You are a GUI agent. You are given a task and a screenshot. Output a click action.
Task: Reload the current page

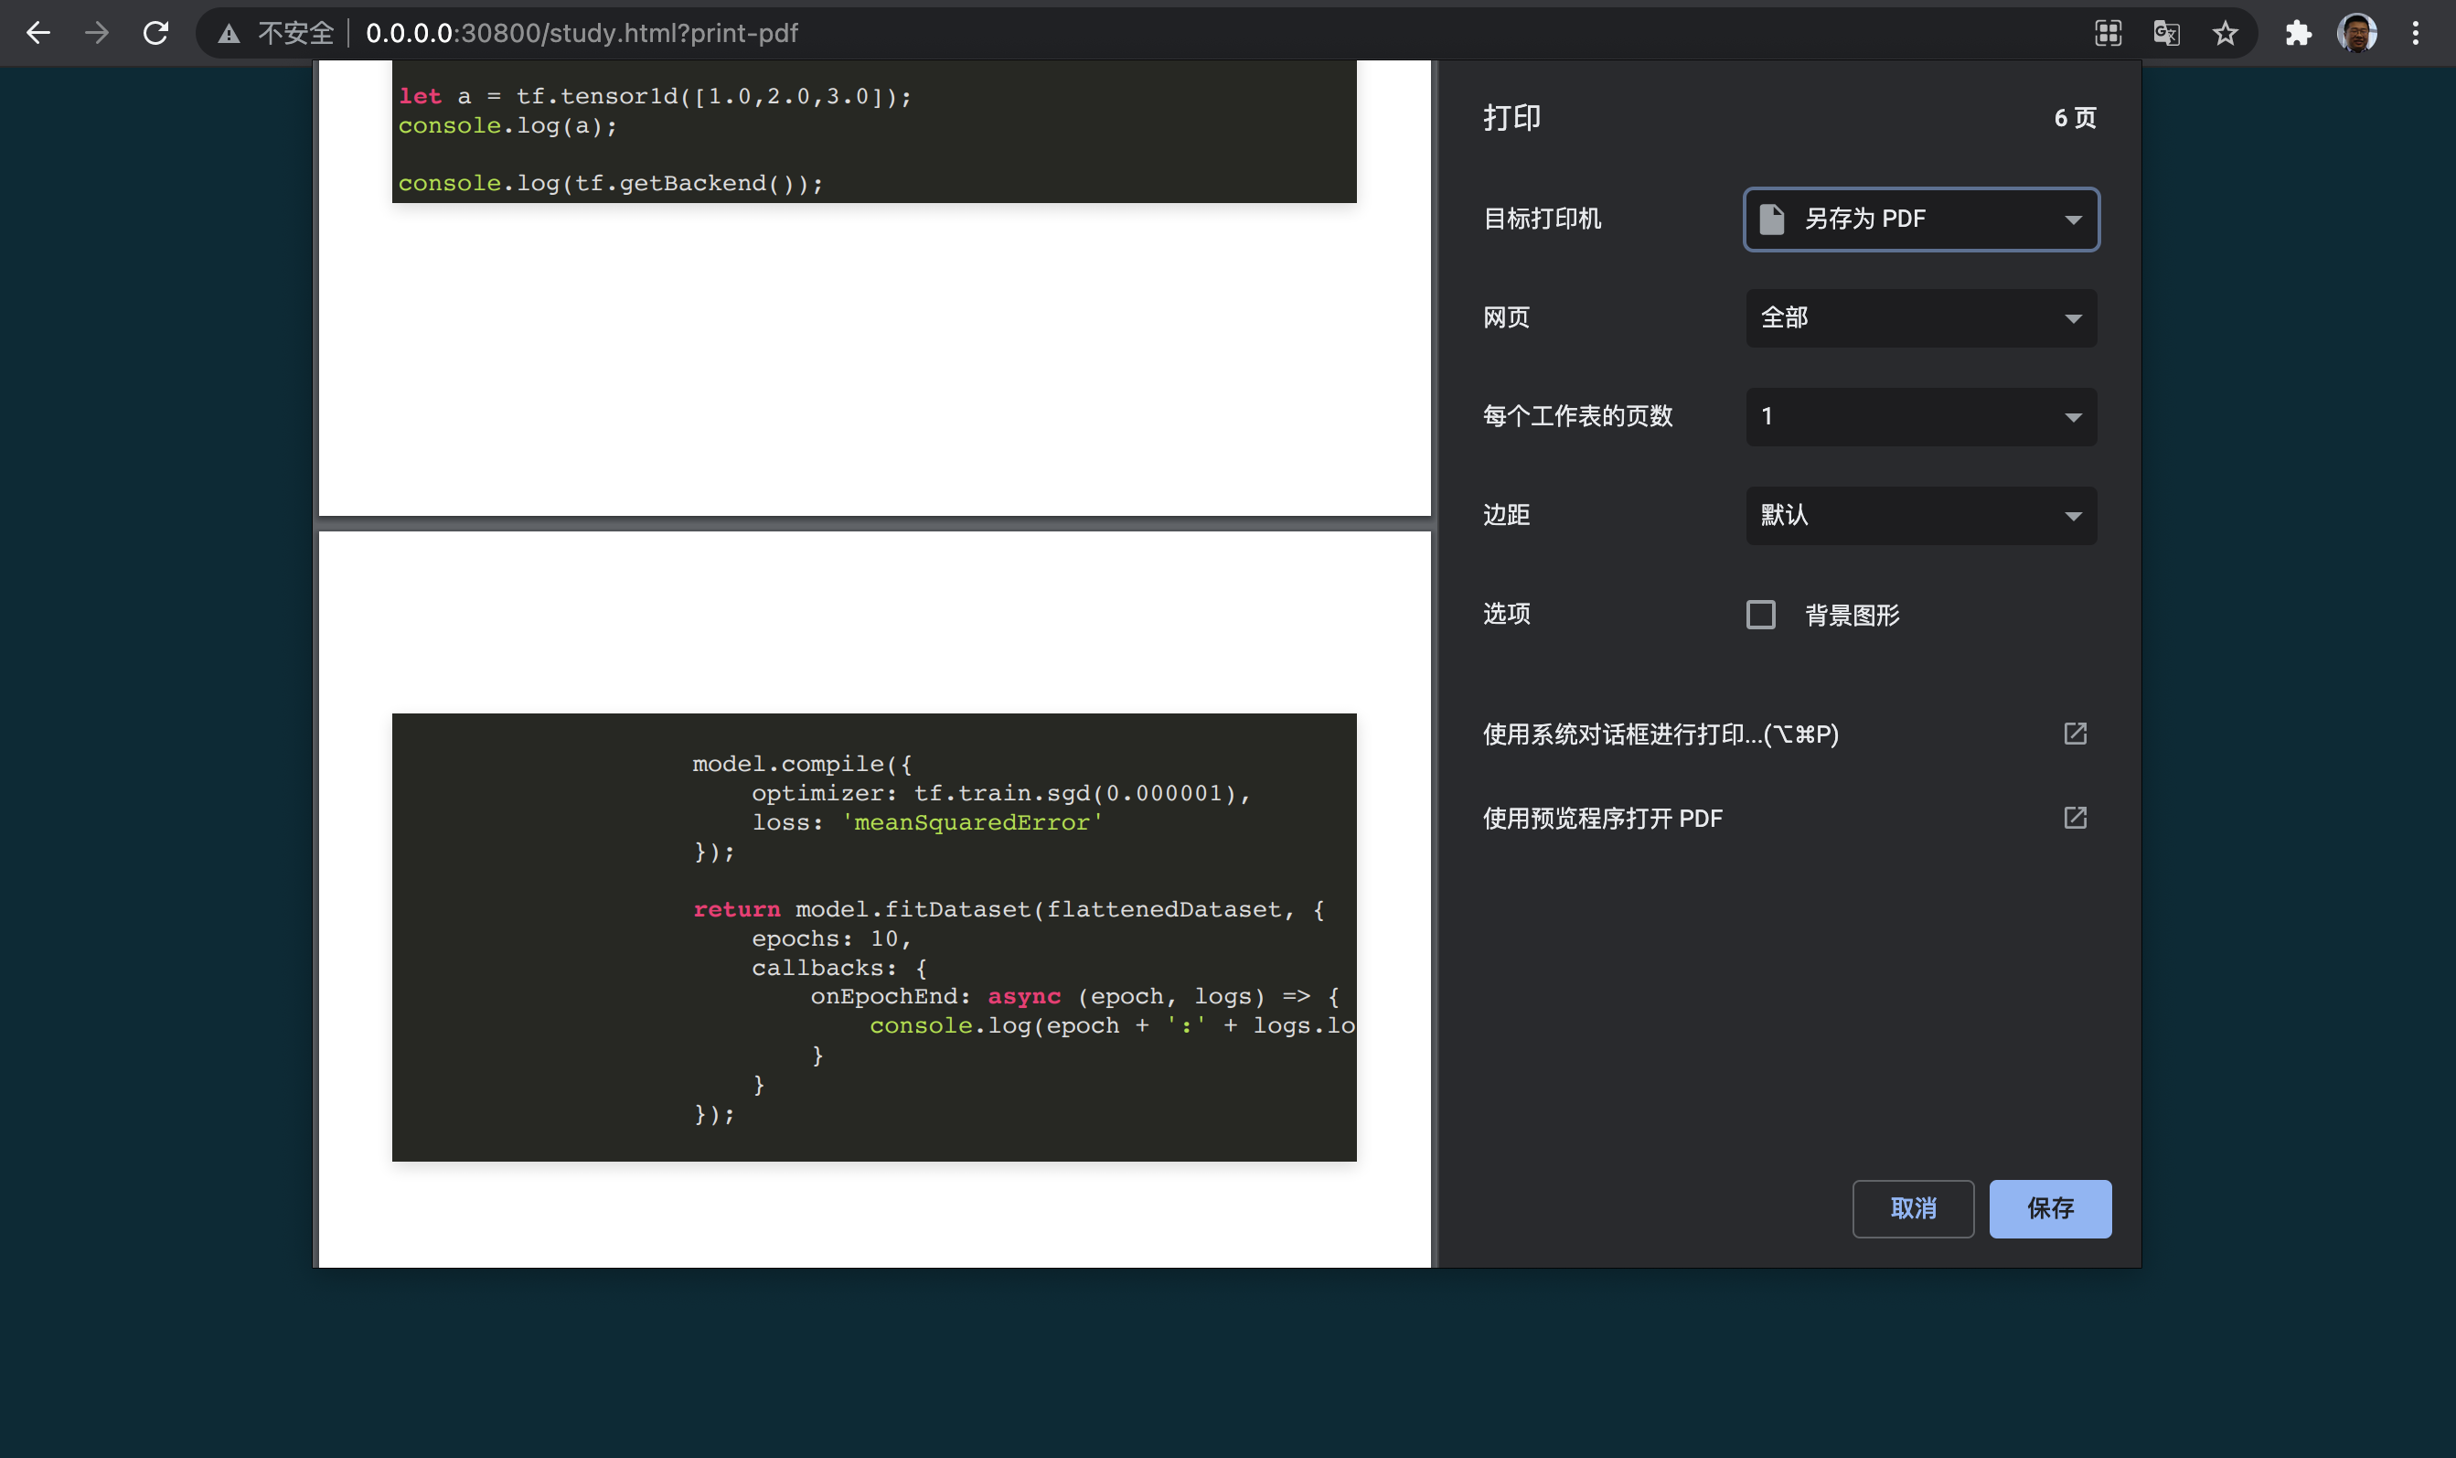click(155, 34)
